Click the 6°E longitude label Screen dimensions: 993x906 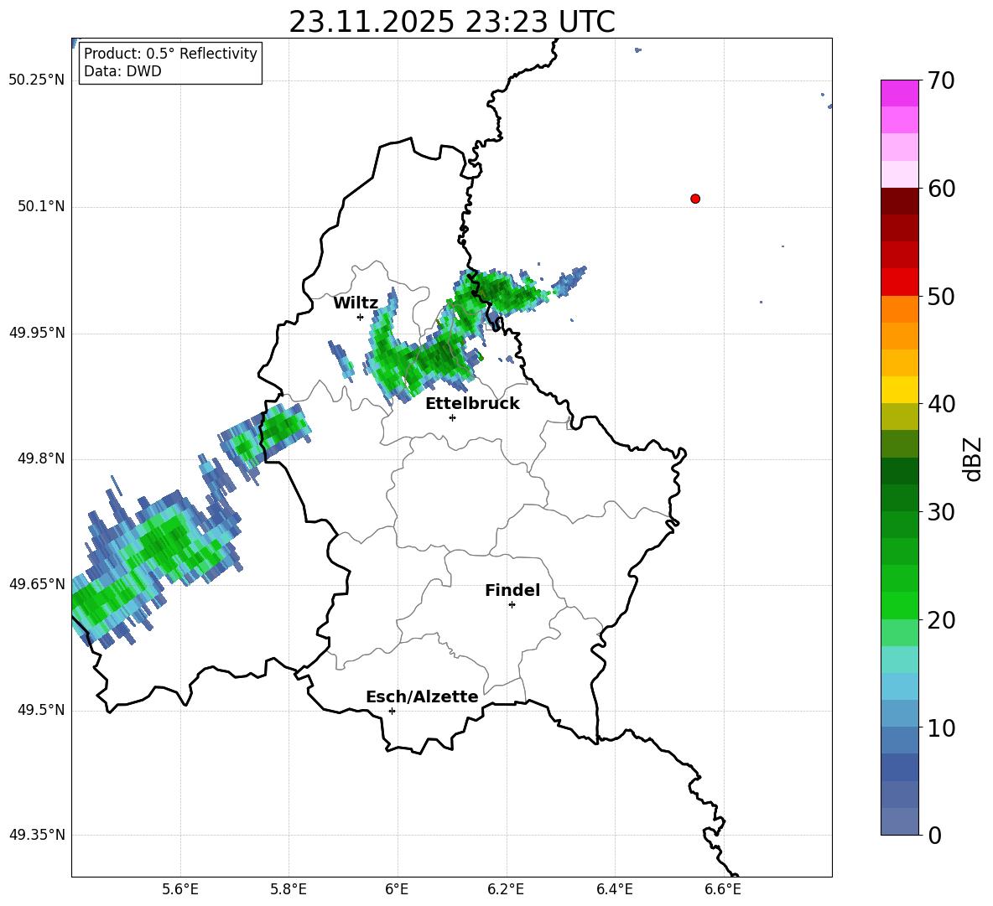pos(397,889)
